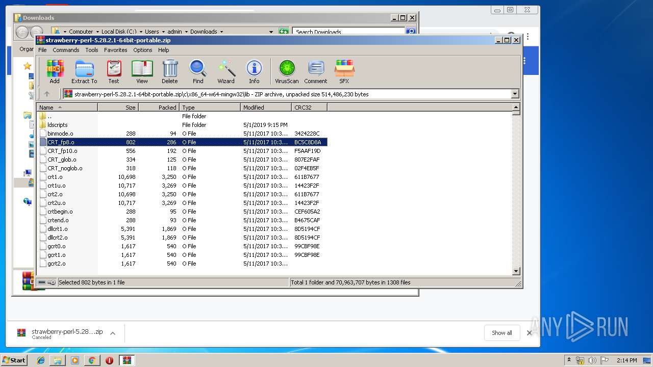Launch the Wizard tool

(x=226, y=72)
